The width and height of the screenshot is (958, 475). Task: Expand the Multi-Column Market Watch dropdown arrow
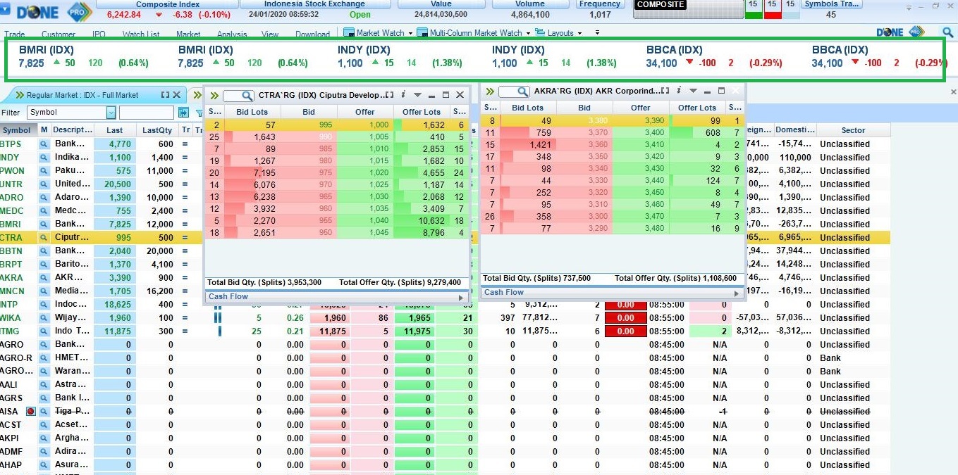coord(528,33)
